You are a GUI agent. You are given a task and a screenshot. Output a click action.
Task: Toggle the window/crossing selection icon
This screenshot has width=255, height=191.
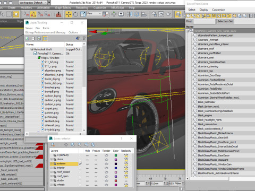16,14
